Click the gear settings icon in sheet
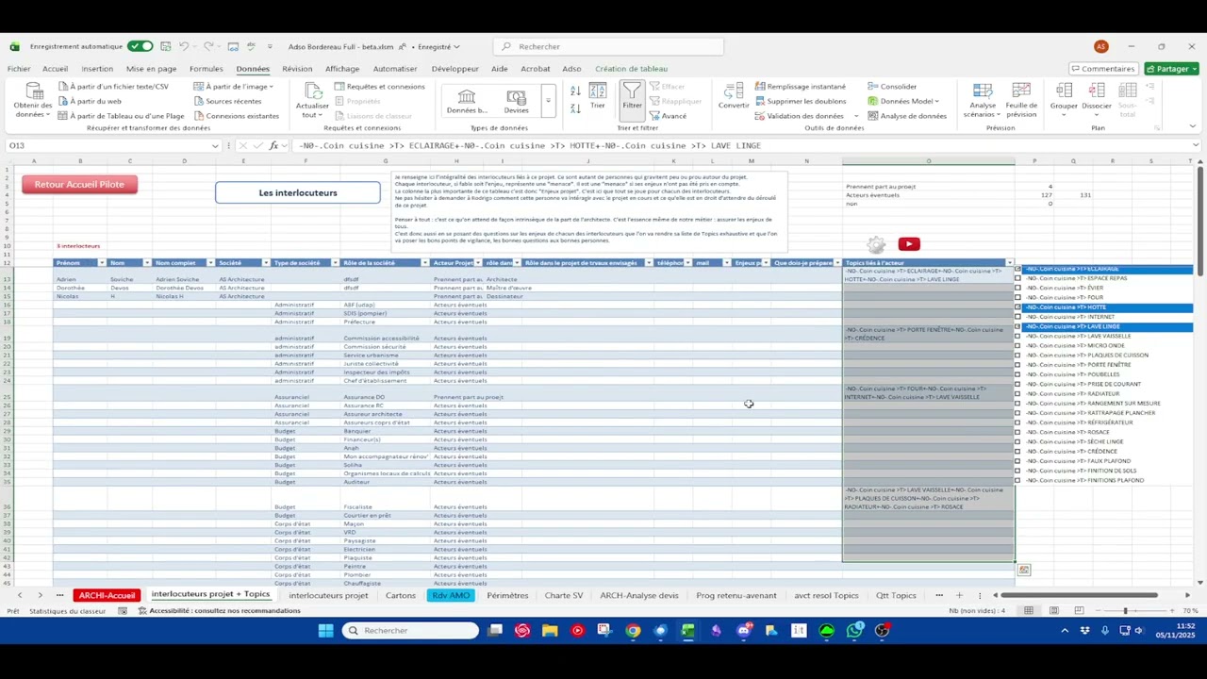 pyautogui.click(x=876, y=244)
